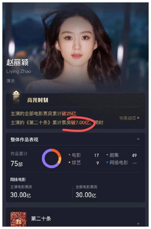
Task: Click the 赵丽颖 name heading
Action: click(17, 62)
